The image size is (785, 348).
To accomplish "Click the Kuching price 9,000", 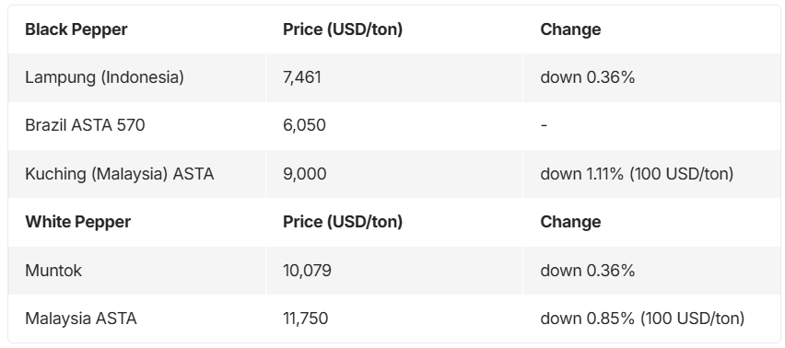I will (x=304, y=174).
